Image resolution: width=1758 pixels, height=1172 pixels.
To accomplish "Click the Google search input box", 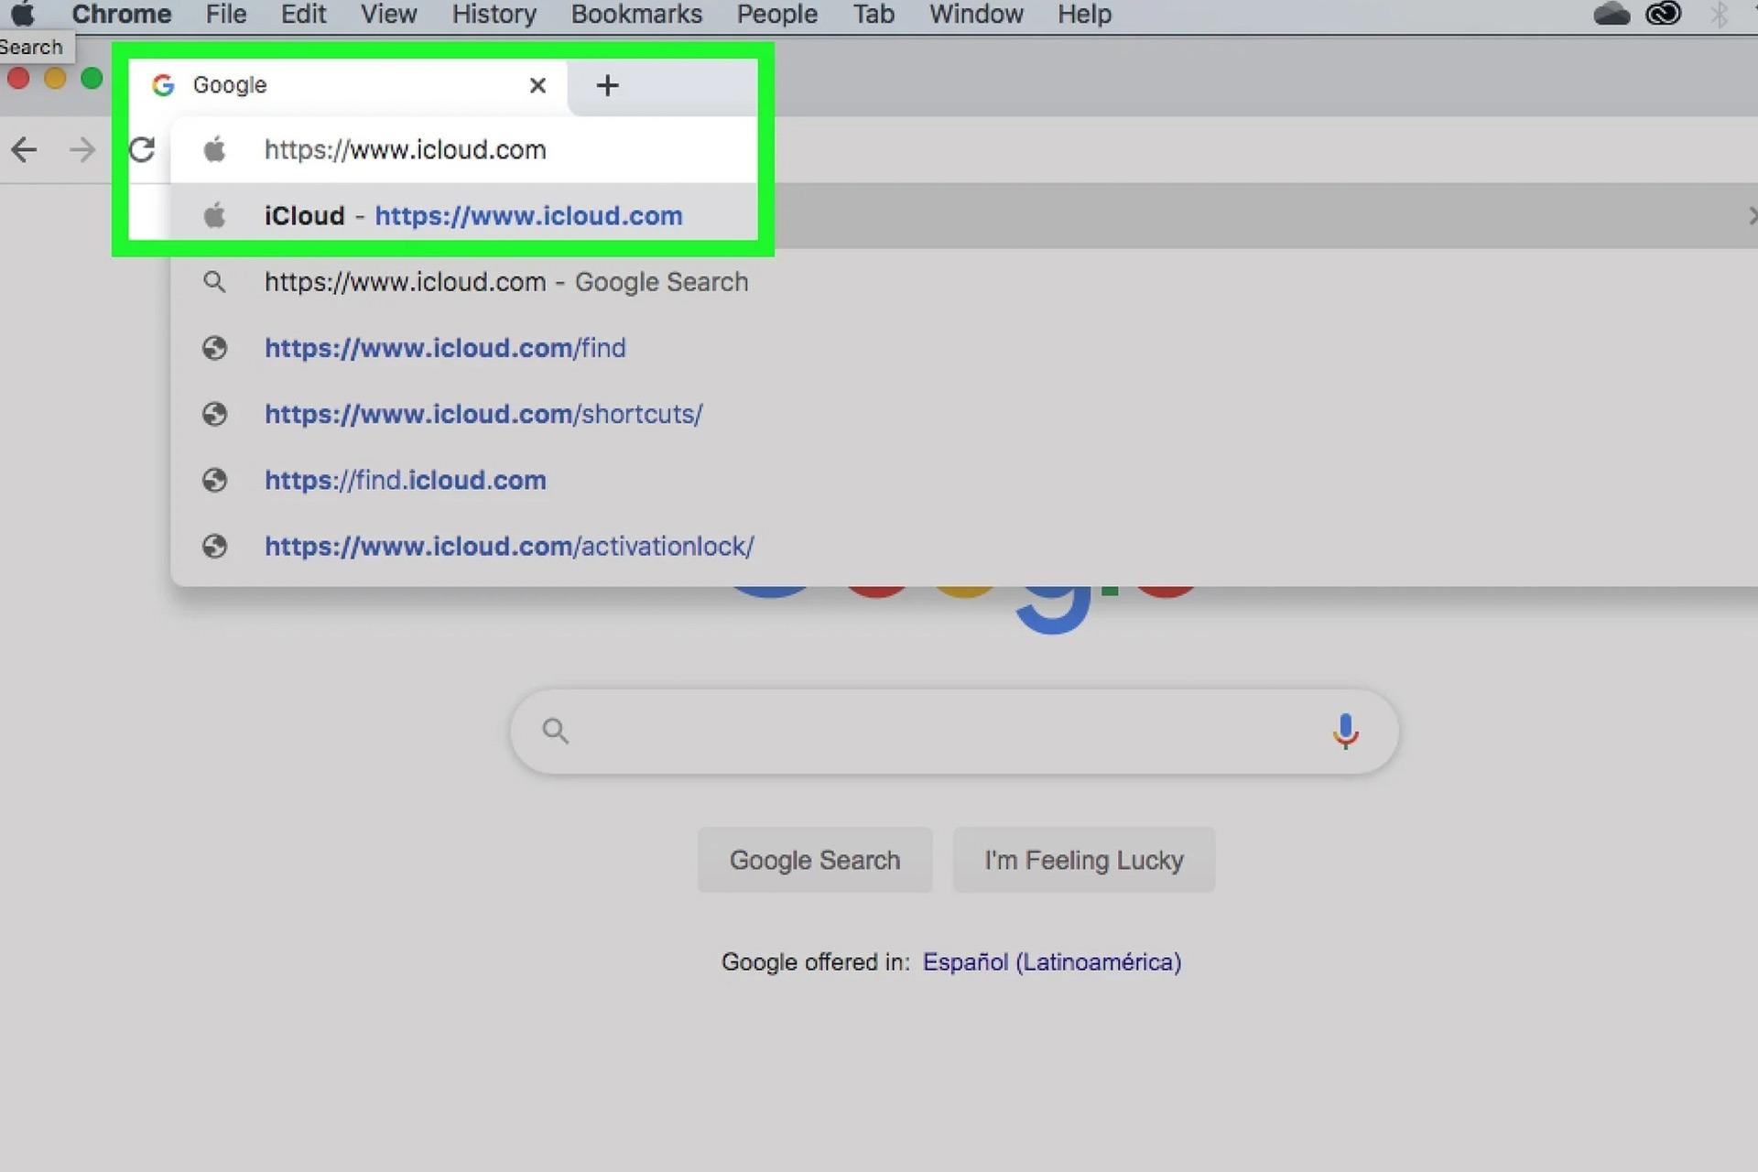I will (x=954, y=732).
